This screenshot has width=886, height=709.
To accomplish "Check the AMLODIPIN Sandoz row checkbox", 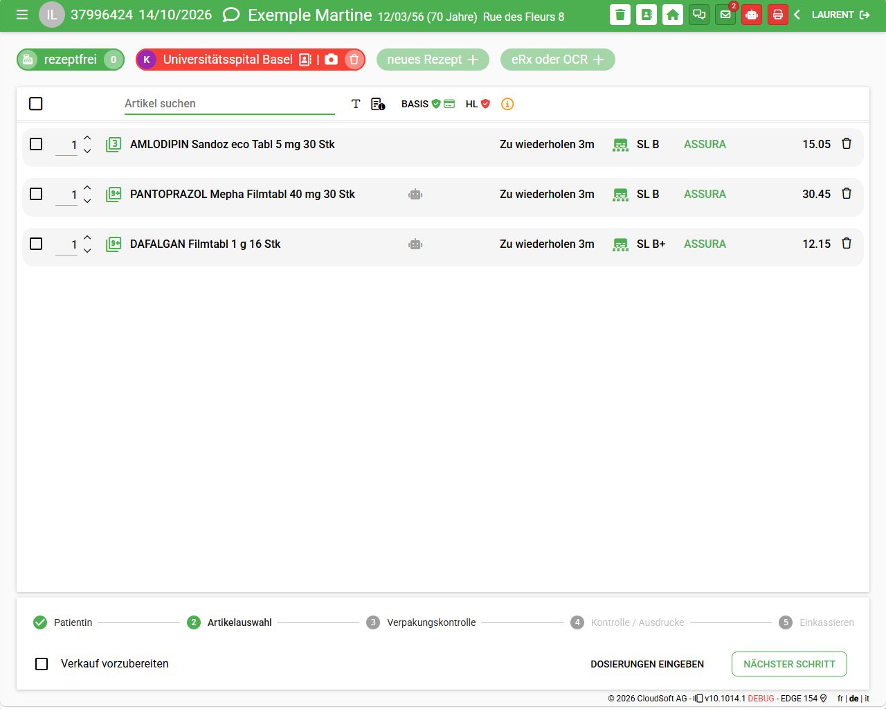I will 36,144.
